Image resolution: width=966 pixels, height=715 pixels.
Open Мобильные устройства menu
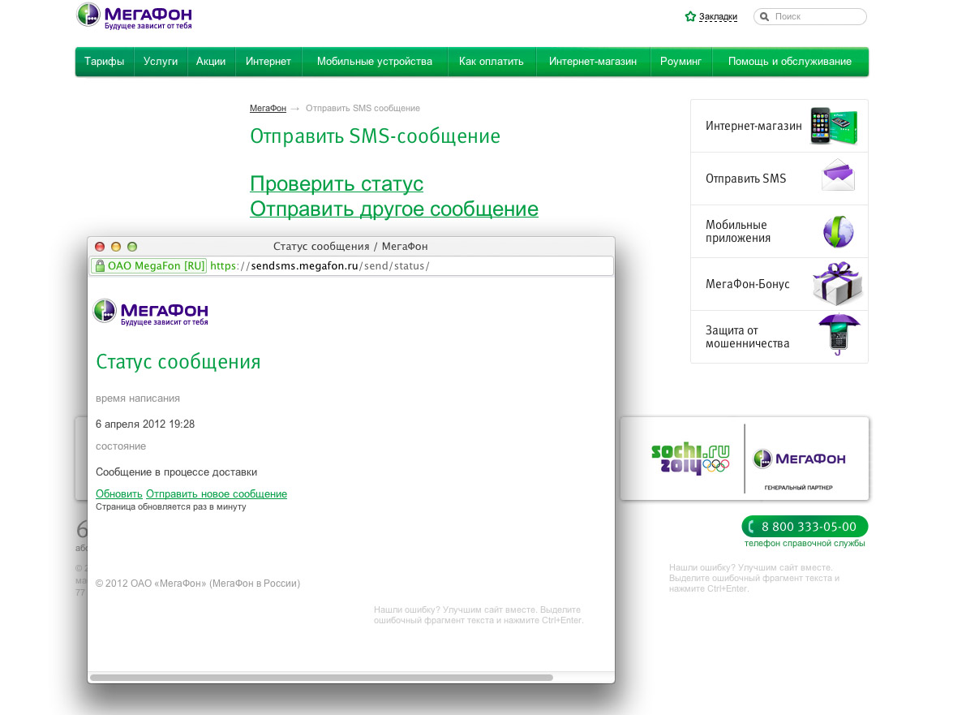(375, 62)
